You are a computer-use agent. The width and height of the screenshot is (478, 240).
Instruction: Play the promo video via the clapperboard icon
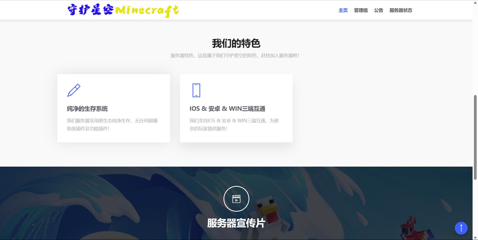[236, 199]
